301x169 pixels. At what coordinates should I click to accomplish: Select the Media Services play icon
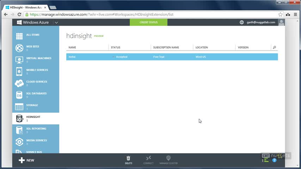click(19, 142)
